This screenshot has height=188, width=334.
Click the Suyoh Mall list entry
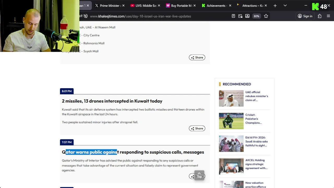pos(89,51)
